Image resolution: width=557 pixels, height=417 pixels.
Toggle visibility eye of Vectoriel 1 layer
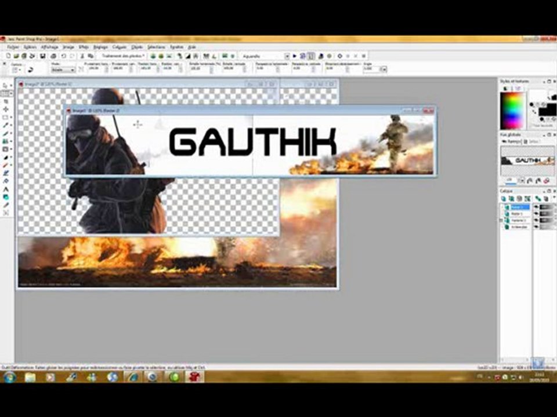536,220
